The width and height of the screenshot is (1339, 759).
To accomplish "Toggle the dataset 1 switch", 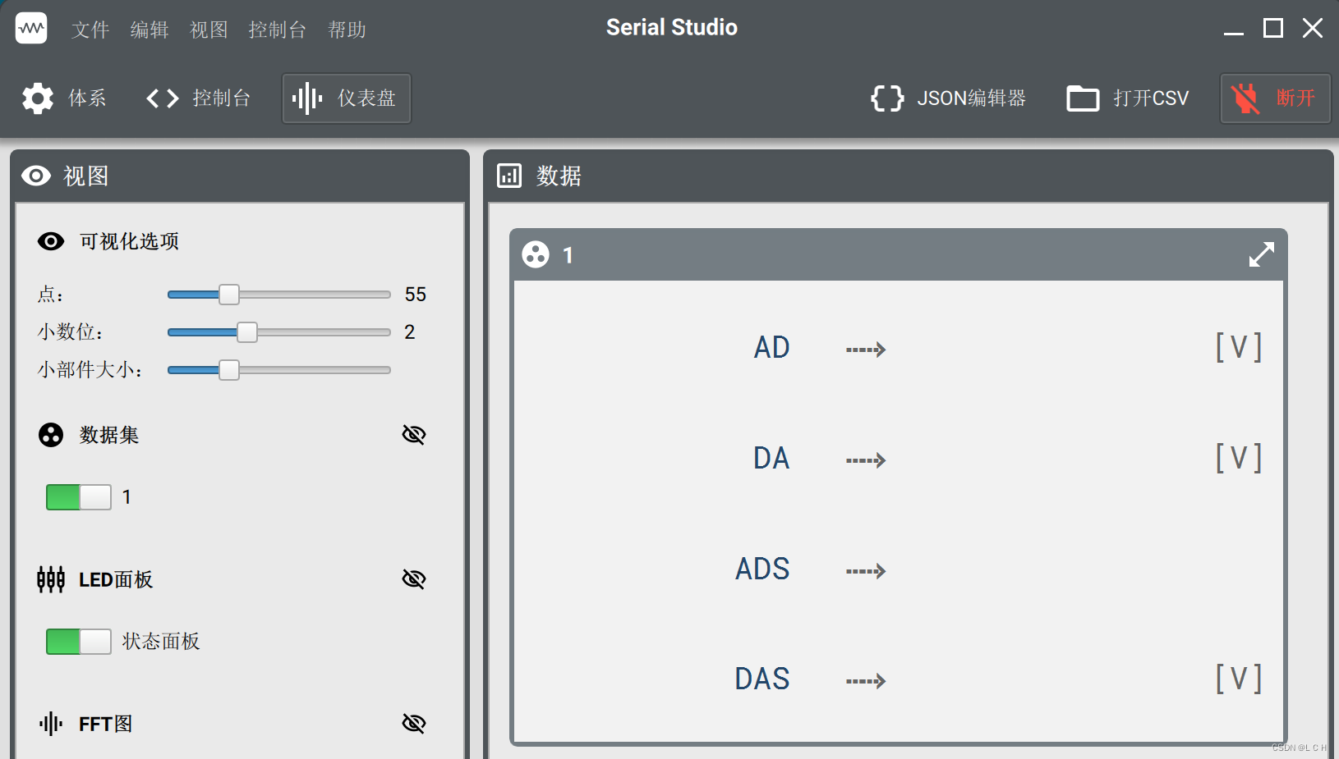I will coord(79,497).
